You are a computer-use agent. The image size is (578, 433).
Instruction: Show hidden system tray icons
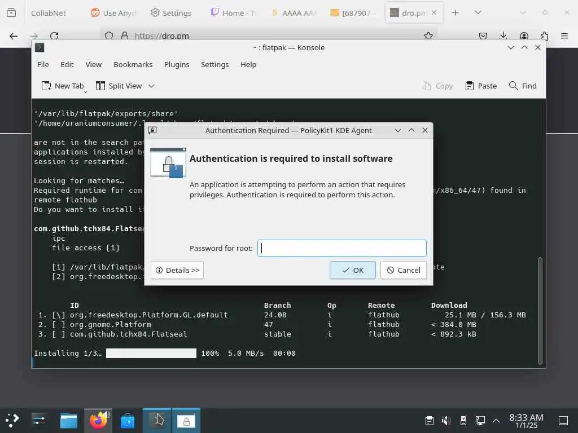click(496, 421)
